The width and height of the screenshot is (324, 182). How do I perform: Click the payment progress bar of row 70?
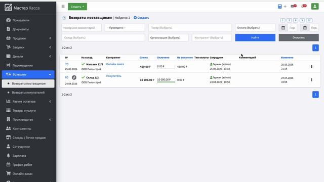(166, 69)
